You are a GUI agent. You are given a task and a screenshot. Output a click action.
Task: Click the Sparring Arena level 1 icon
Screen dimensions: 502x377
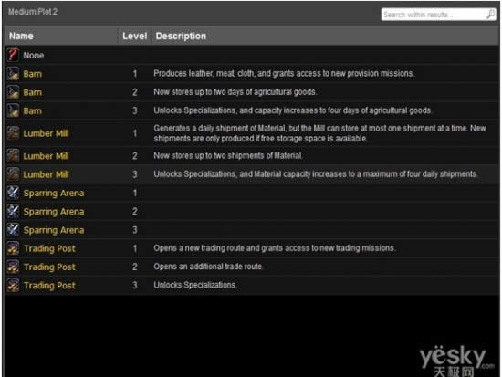tap(13, 193)
